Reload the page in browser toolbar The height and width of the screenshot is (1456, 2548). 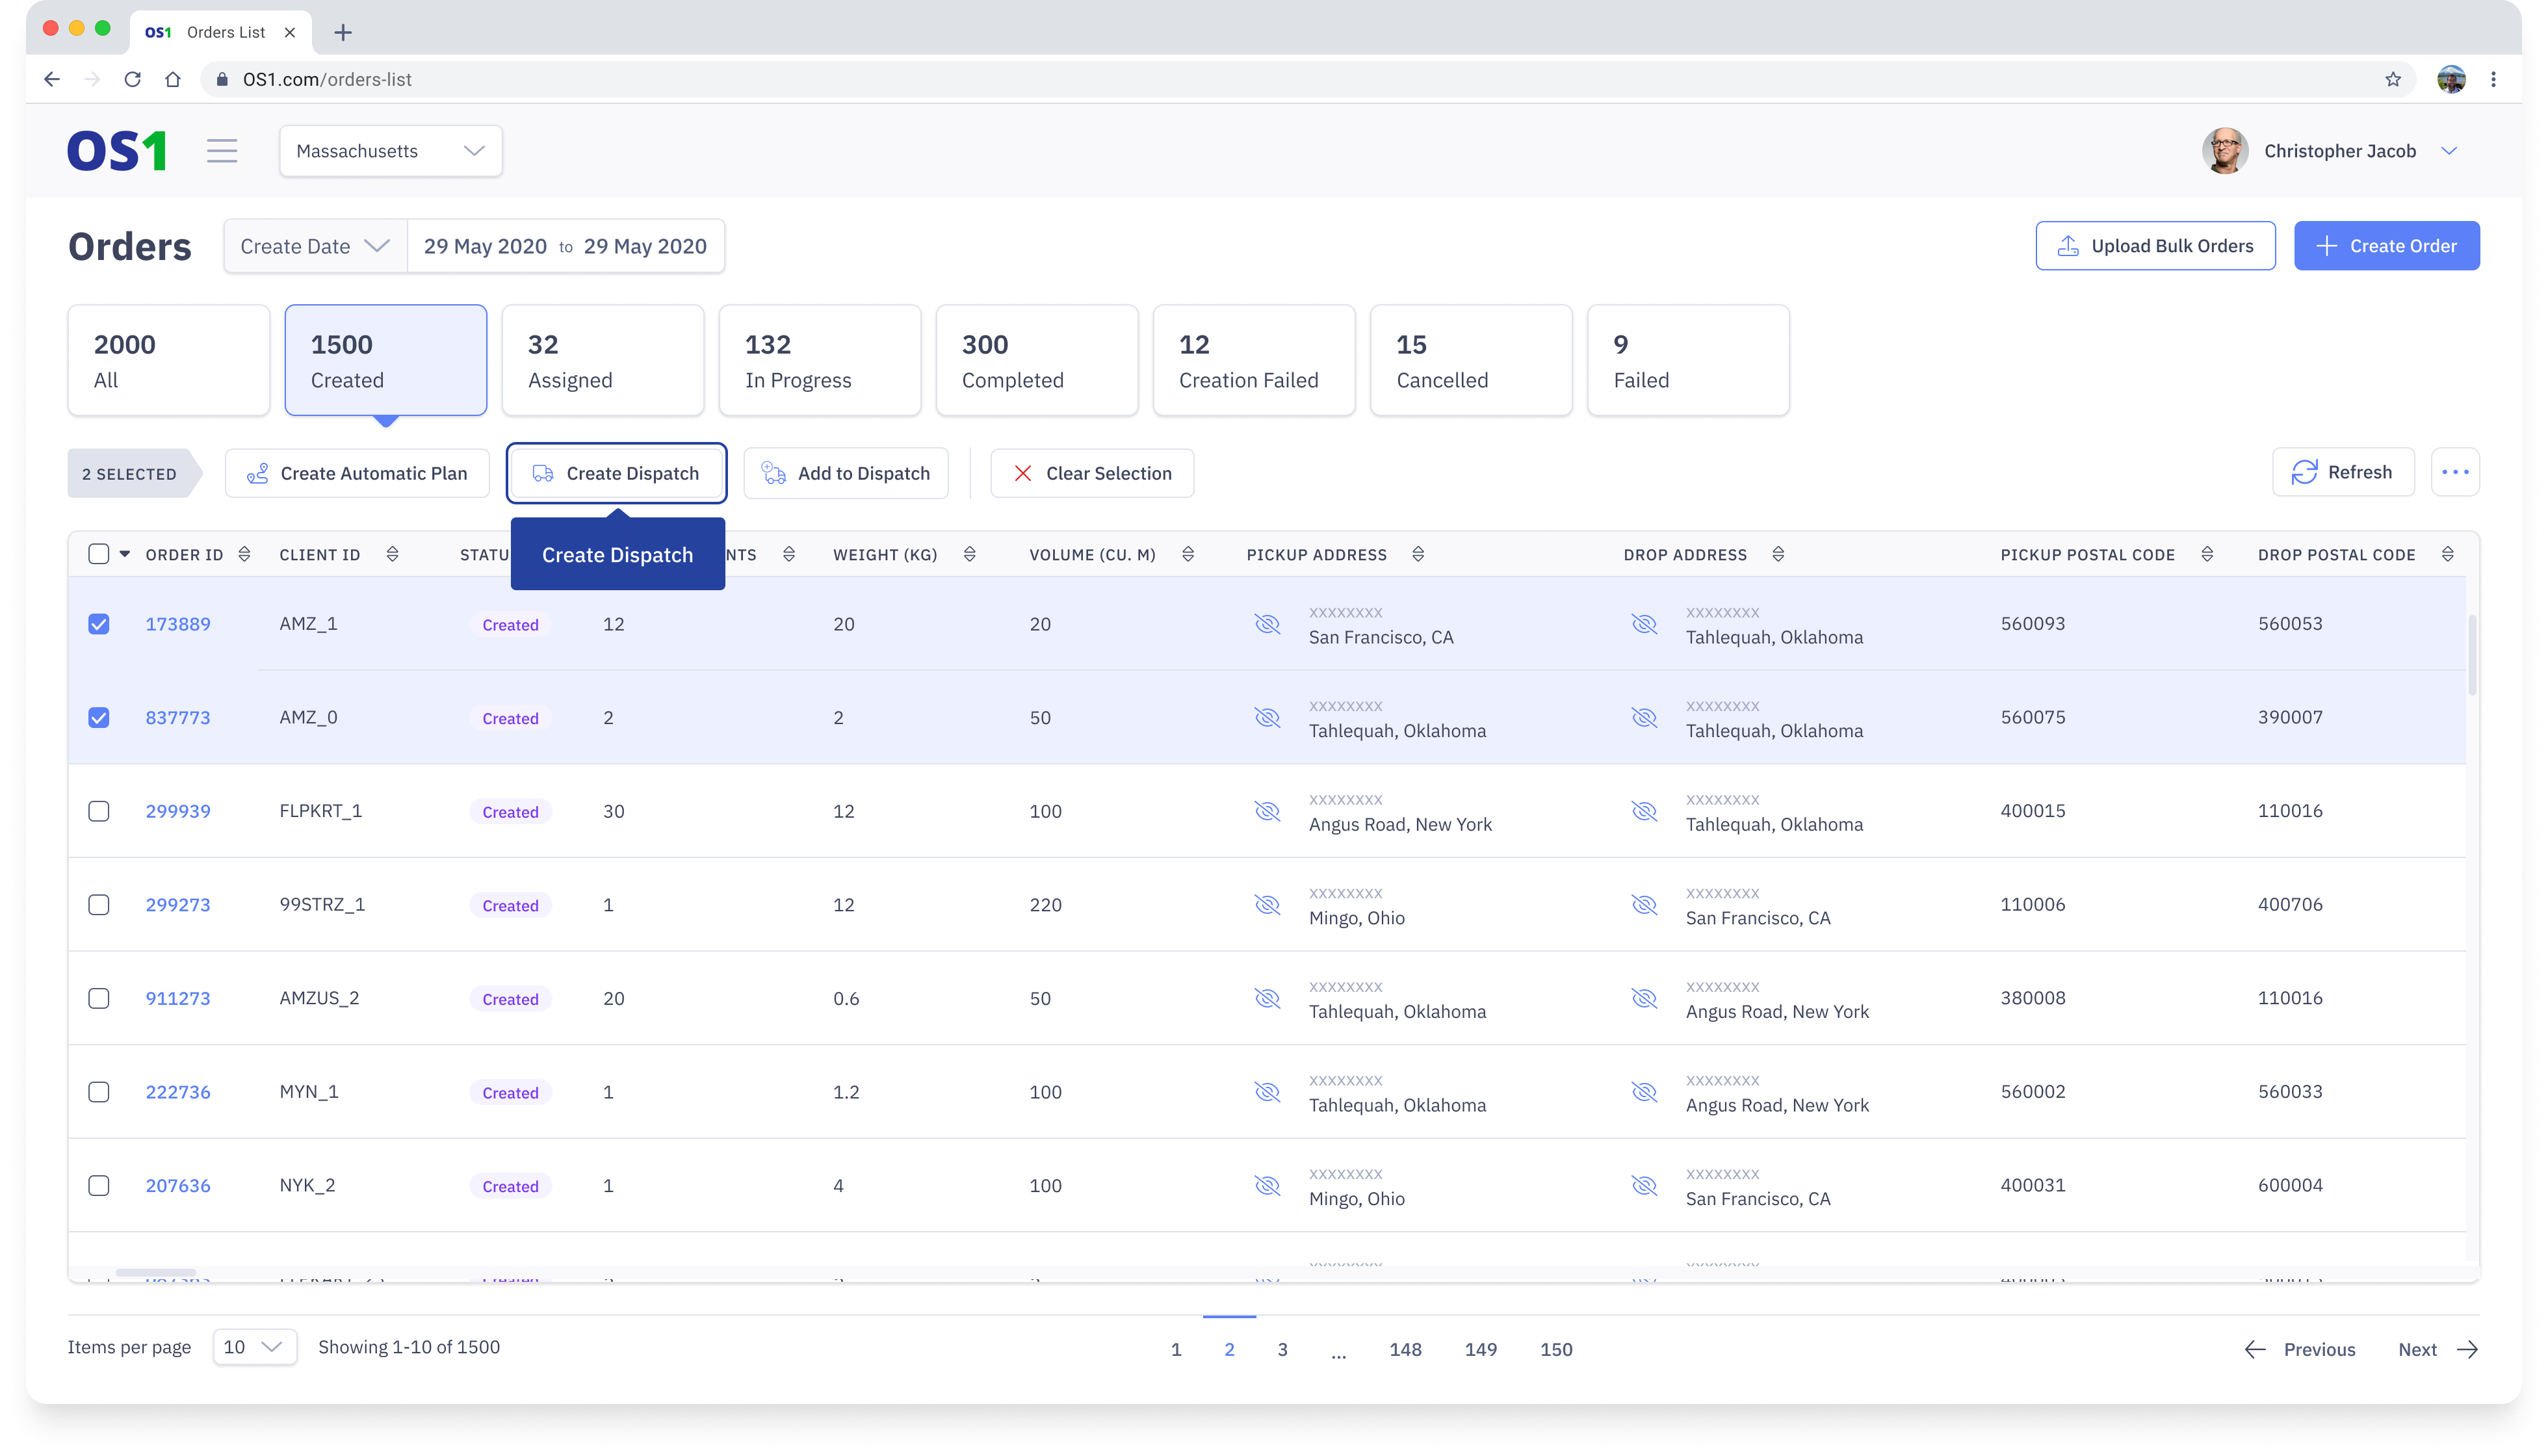pyautogui.click(x=132, y=79)
